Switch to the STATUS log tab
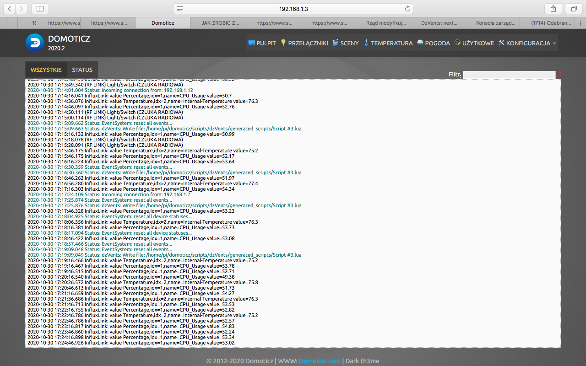 coord(82,70)
